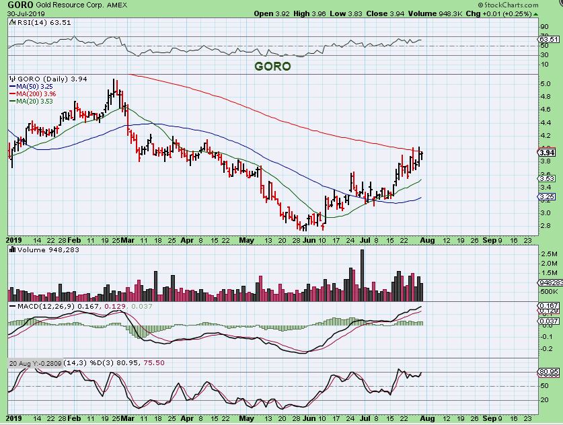Click the Chg +0.01 (+0.25%) value
Viewport: 563px width, 425px height.
[498, 13]
